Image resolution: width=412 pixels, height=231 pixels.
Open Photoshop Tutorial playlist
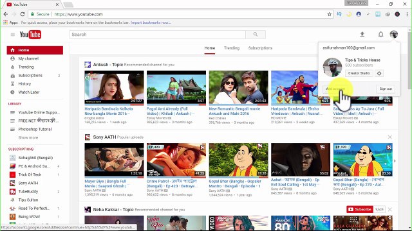click(35, 129)
